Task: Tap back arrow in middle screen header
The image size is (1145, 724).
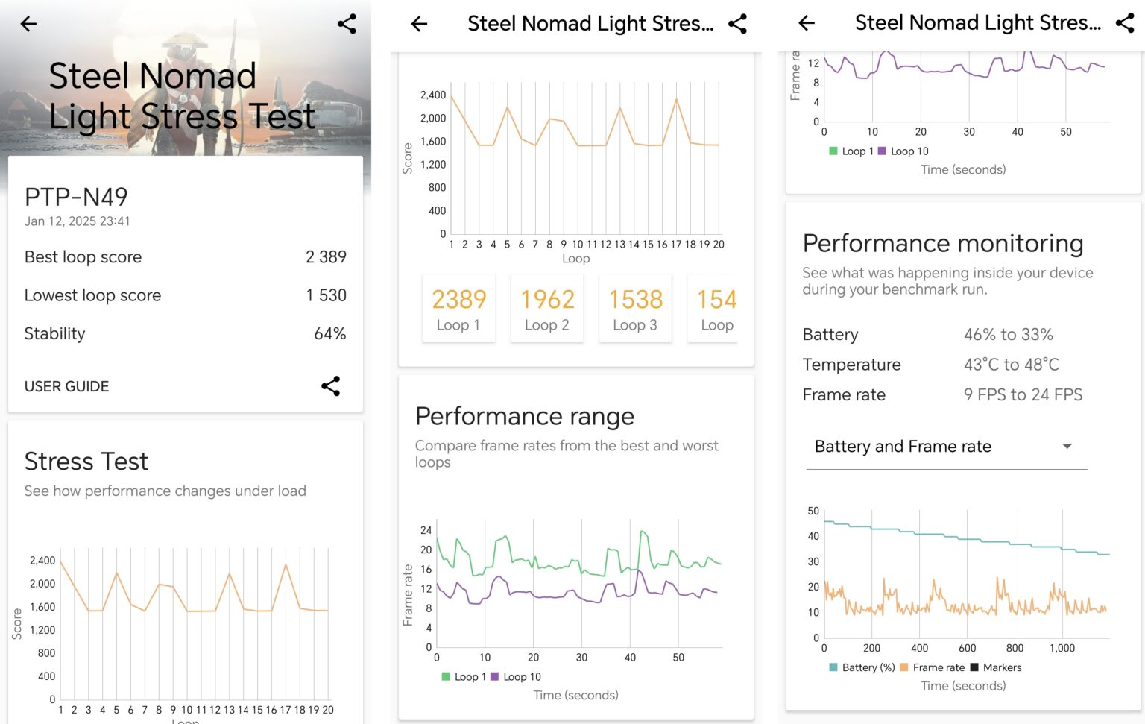Action: pyautogui.click(x=420, y=24)
